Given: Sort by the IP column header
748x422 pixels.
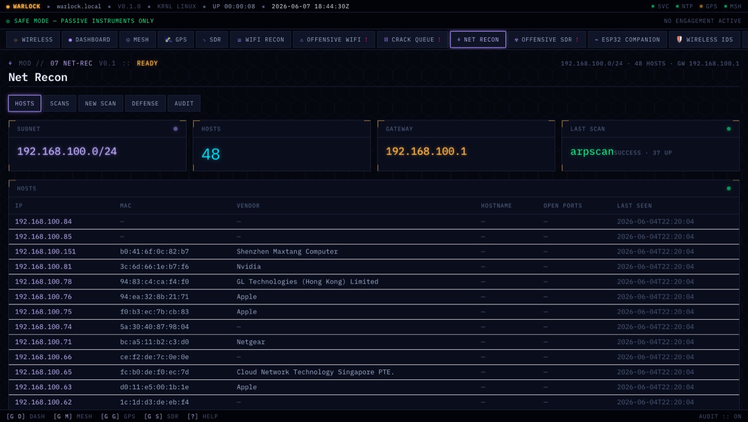Looking at the screenshot, I should click(19, 206).
